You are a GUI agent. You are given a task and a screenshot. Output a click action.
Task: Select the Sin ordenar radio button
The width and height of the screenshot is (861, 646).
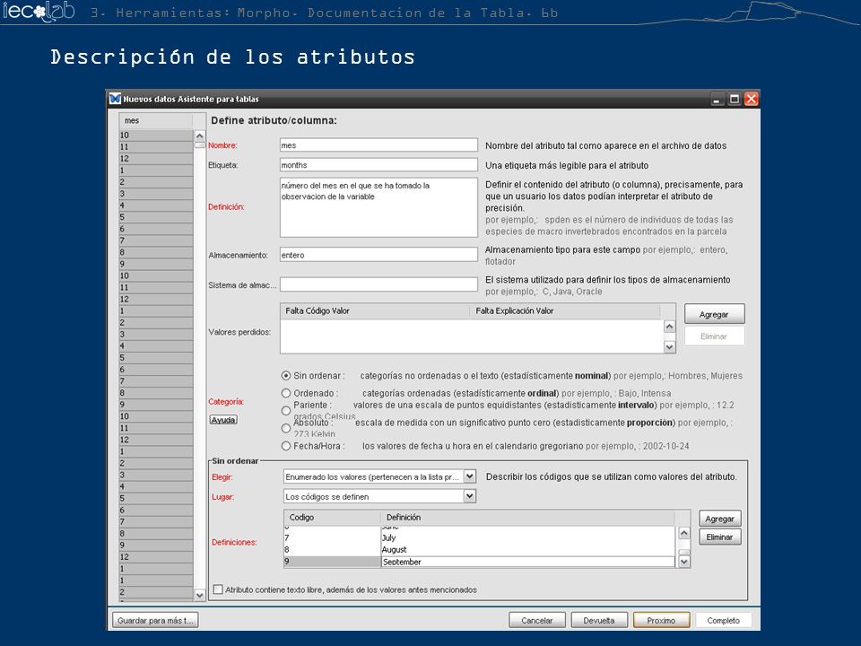285,376
